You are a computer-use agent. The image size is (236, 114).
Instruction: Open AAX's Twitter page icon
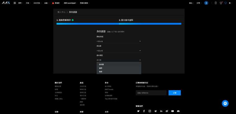coord(138,111)
